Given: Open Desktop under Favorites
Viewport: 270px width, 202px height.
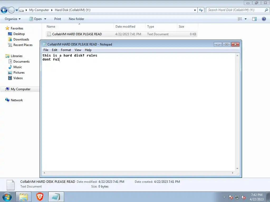Looking at the screenshot, I should tap(19, 34).
